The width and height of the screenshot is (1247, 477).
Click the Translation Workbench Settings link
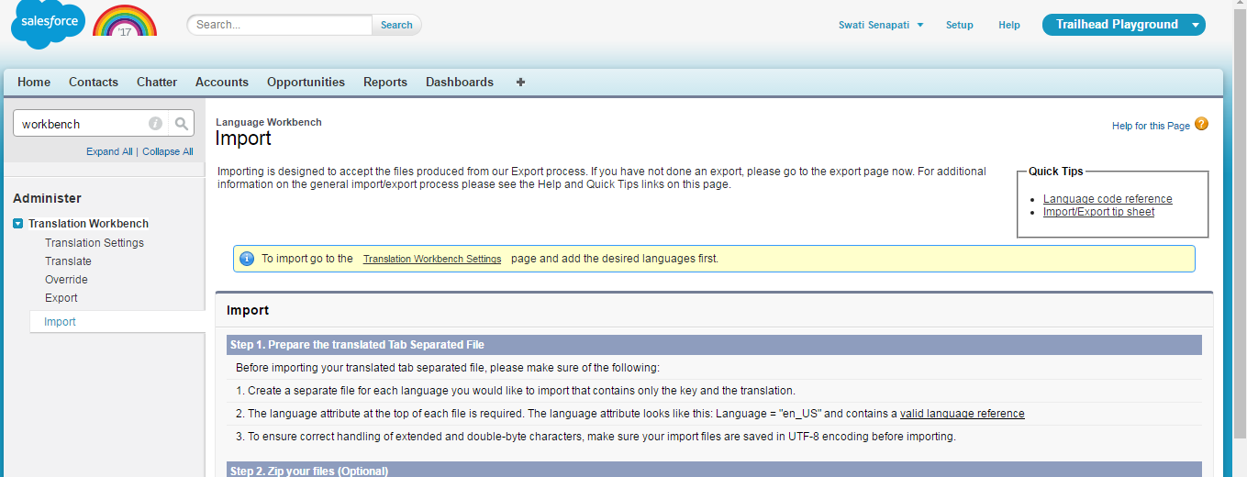[x=432, y=259]
